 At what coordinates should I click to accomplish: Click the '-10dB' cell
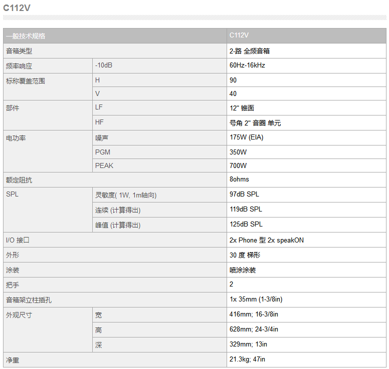(104, 65)
